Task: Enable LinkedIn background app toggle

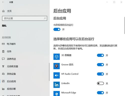Action: coord(100,83)
